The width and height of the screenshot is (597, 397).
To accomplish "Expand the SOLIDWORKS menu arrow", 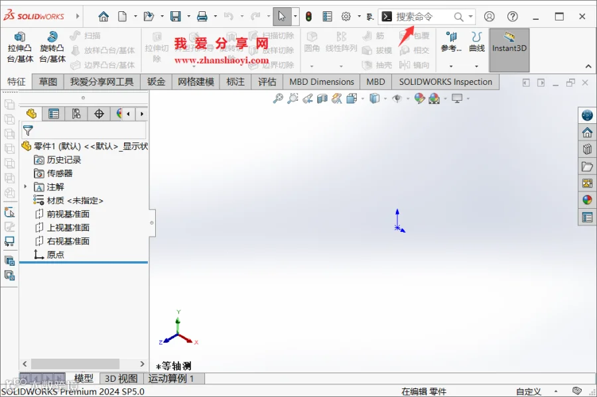I will click(78, 16).
